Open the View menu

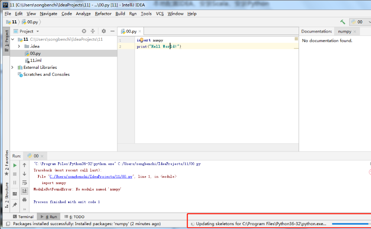click(x=31, y=14)
